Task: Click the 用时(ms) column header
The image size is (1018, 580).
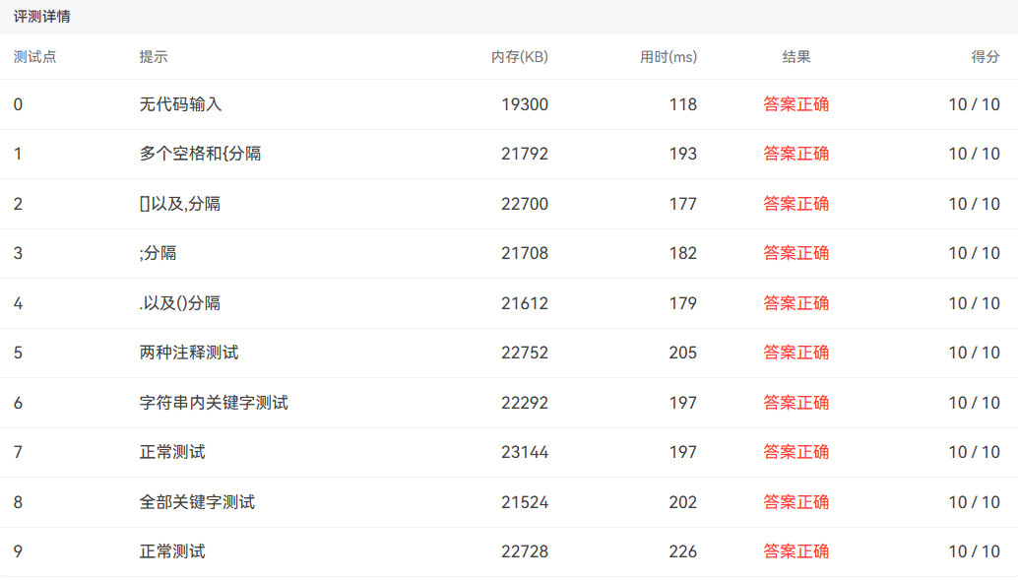Action: [668, 57]
